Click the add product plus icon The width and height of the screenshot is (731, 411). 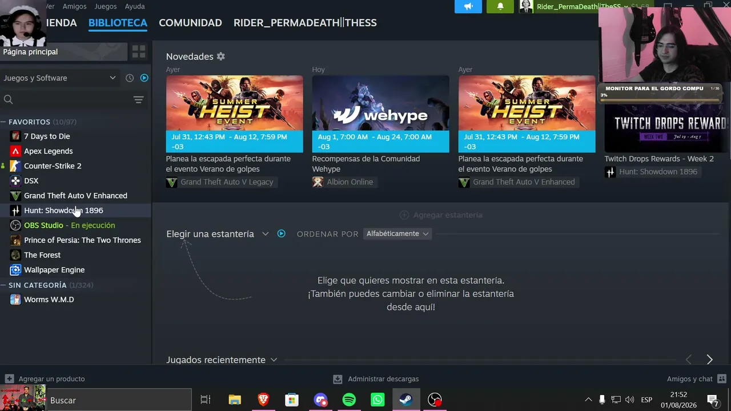click(9, 378)
